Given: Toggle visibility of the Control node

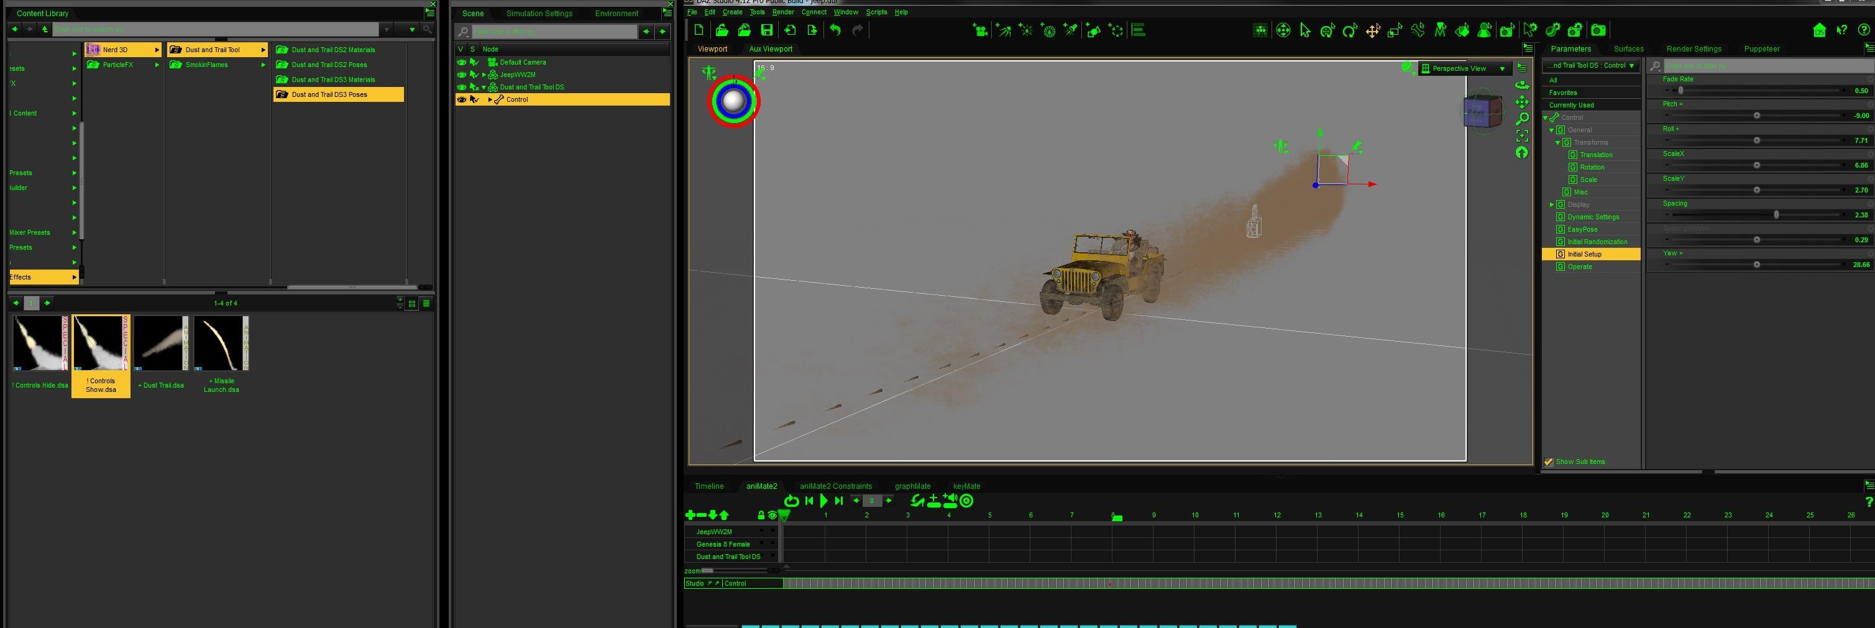Looking at the screenshot, I should point(462,99).
